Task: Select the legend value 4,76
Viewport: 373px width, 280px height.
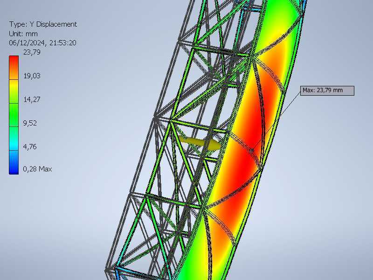Action: coord(30,147)
